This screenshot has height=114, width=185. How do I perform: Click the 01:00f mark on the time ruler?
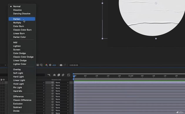coord(131,76)
